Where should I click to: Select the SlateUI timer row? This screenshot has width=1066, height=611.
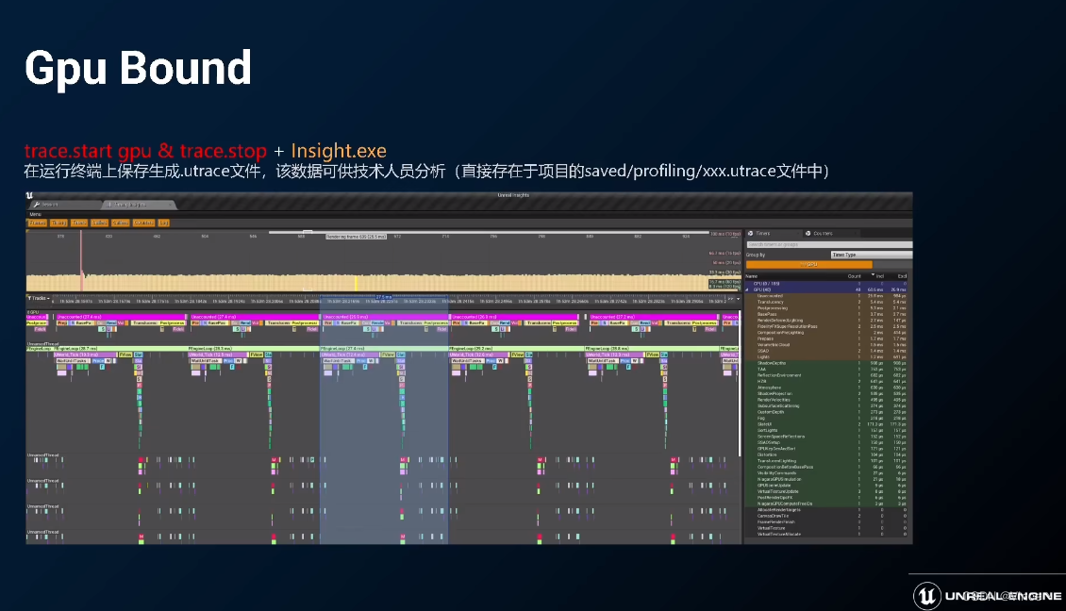click(x=828, y=424)
